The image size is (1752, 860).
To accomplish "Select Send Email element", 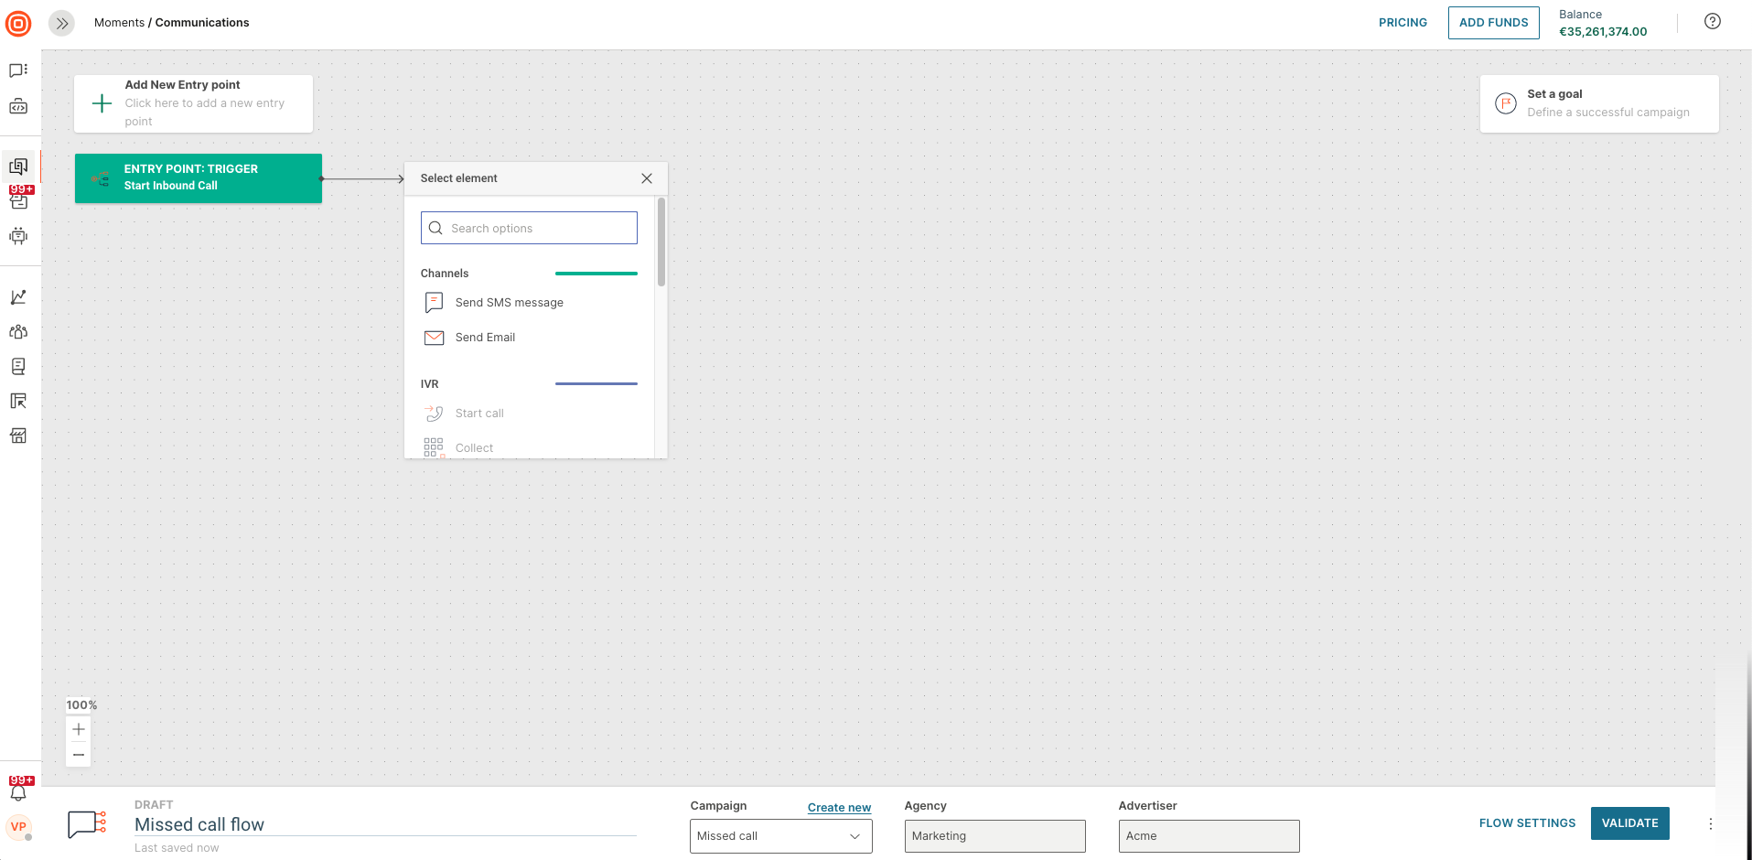I will tap(485, 338).
